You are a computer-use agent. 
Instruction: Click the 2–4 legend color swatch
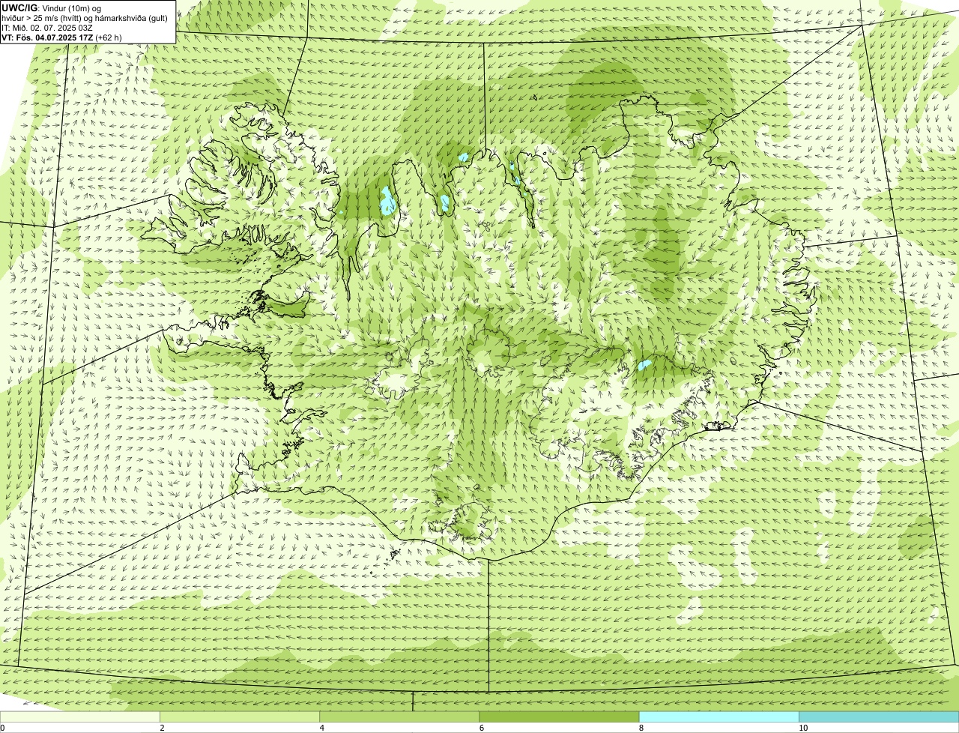point(240,717)
